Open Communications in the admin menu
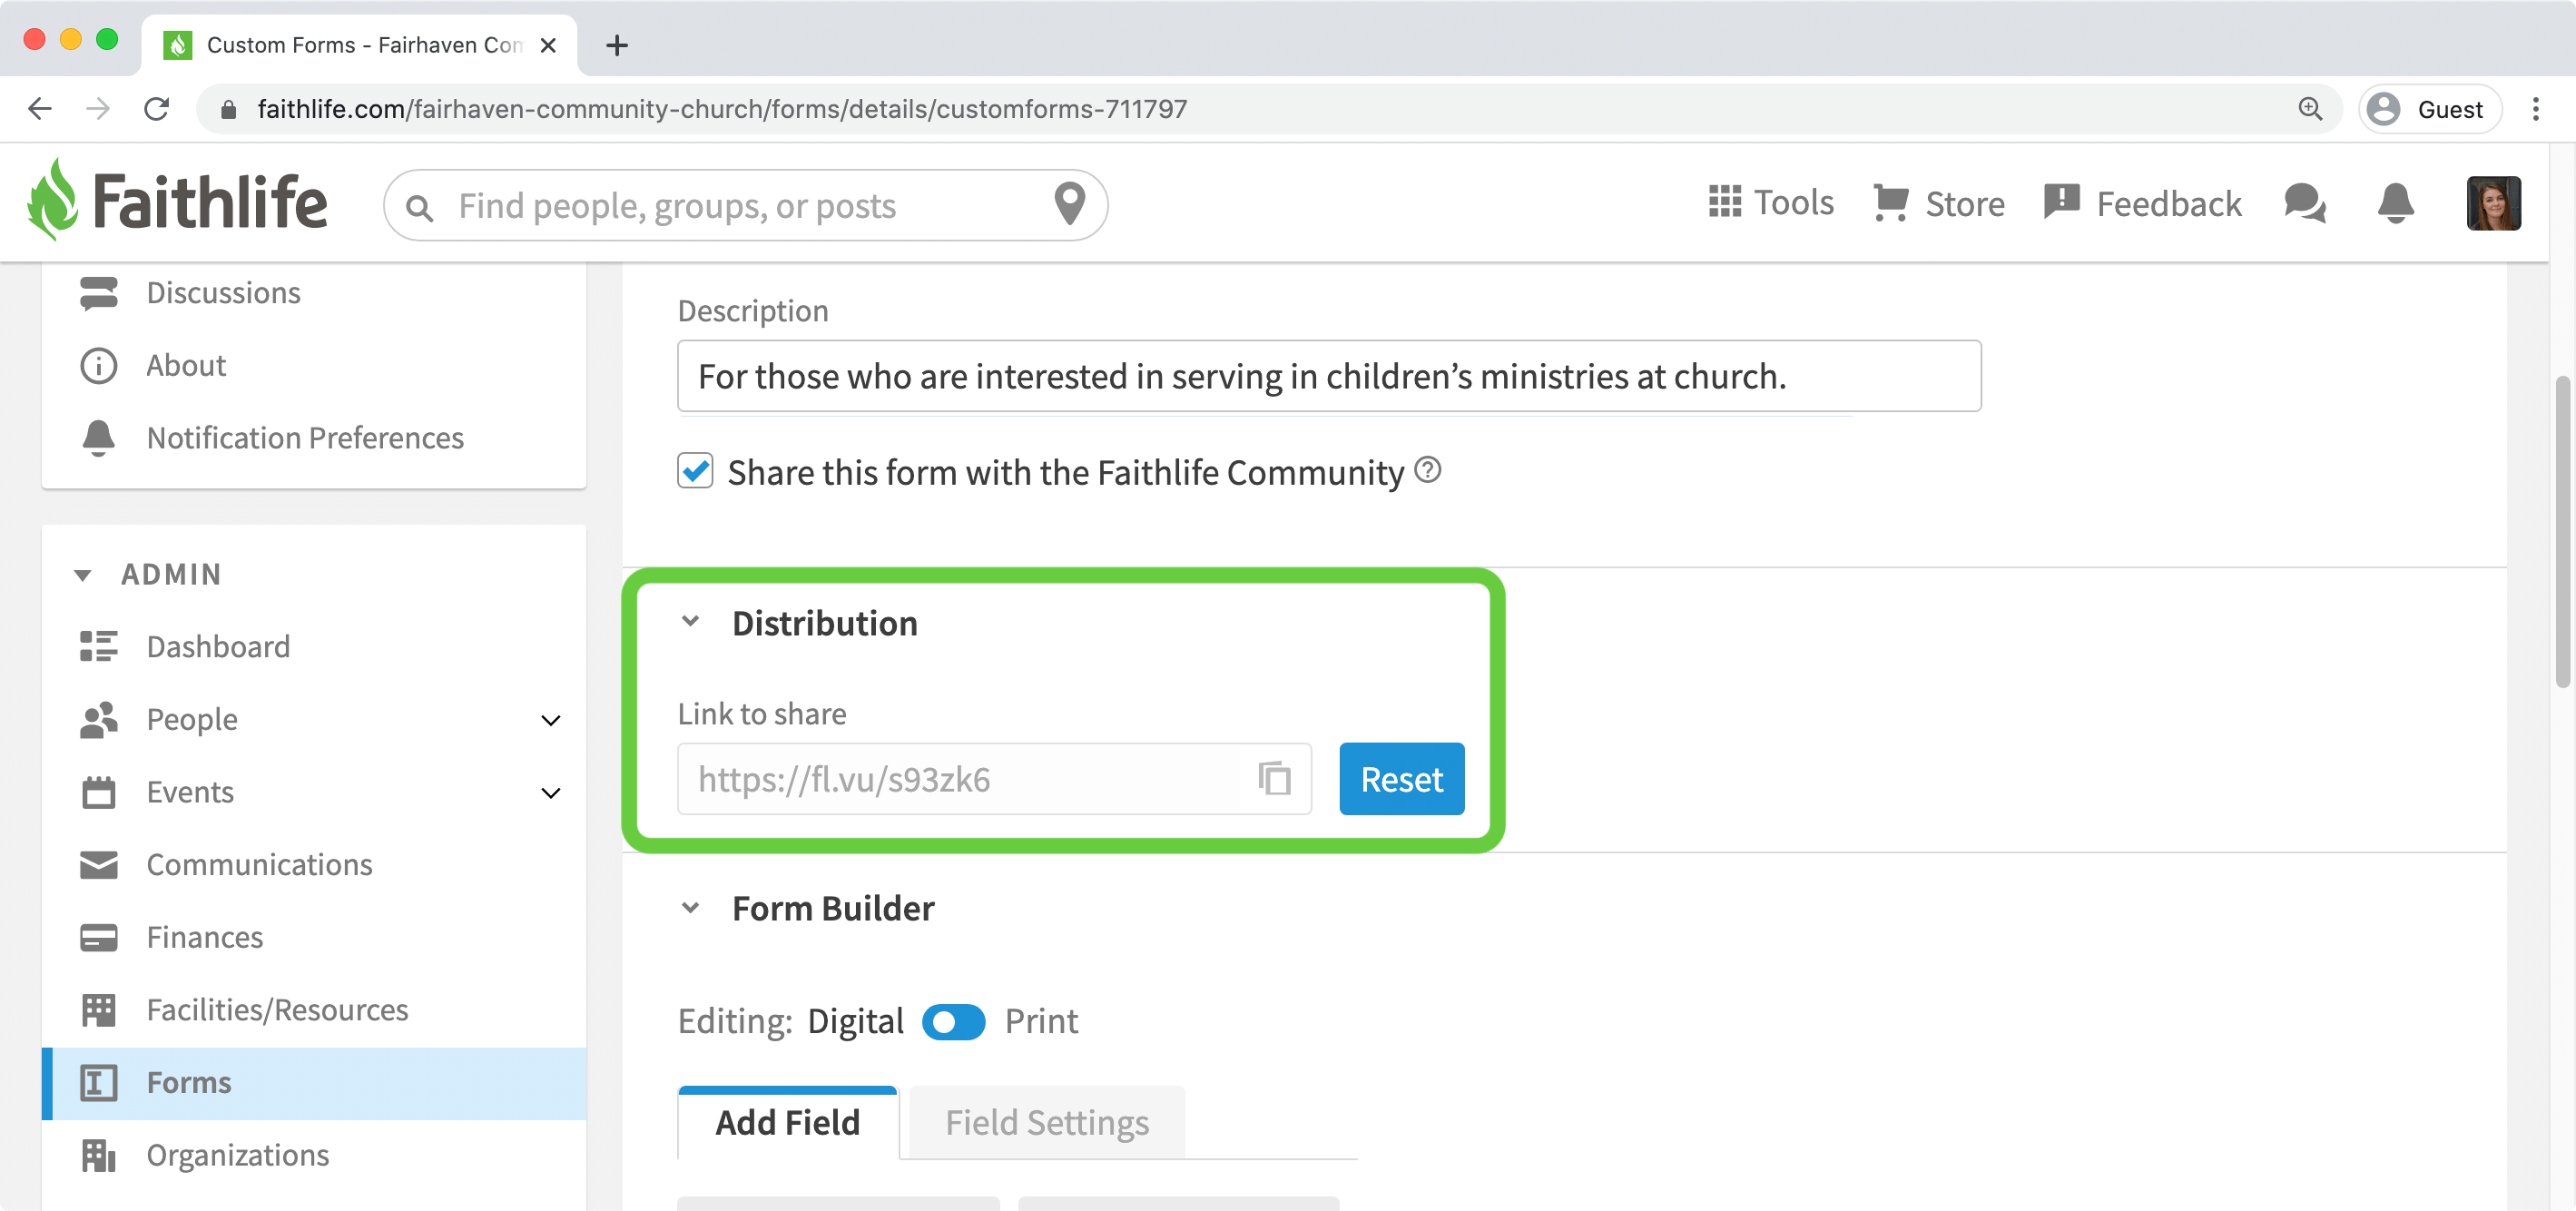 pyautogui.click(x=314, y=865)
